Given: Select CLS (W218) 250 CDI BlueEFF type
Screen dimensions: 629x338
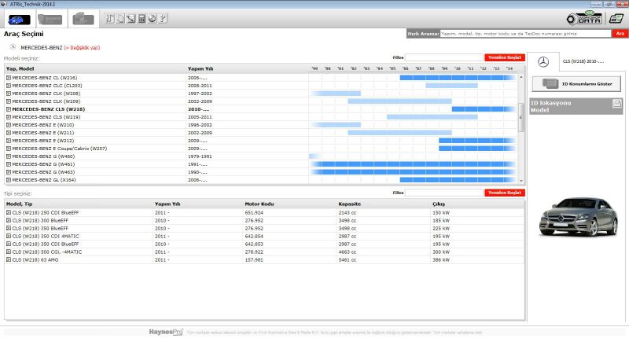Looking at the screenshot, I should [46, 213].
